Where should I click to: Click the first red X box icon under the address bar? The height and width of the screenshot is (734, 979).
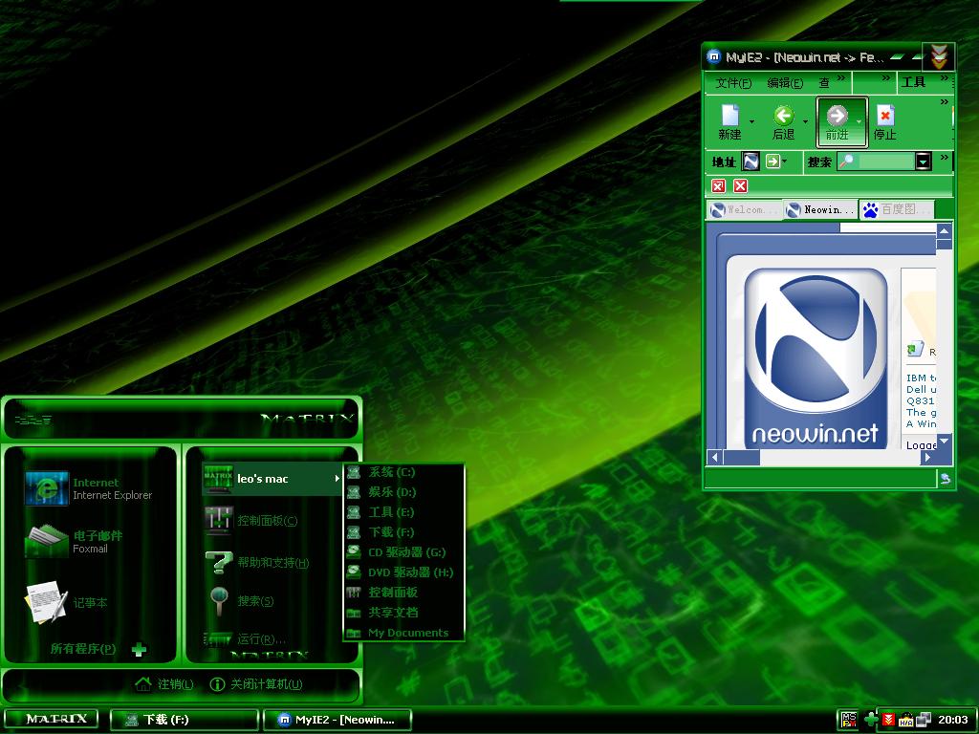(x=719, y=186)
